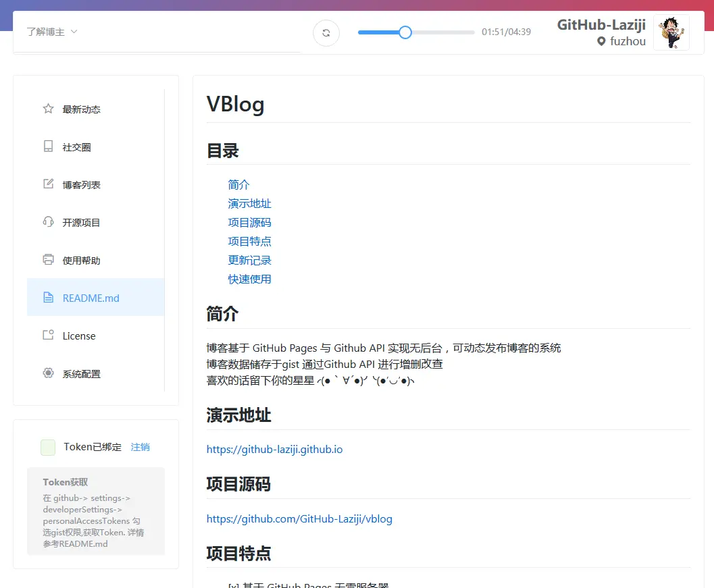This screenshot has width=714, height=588.
Task: Click the 项目特点 table of contents link
Action: 249,241
